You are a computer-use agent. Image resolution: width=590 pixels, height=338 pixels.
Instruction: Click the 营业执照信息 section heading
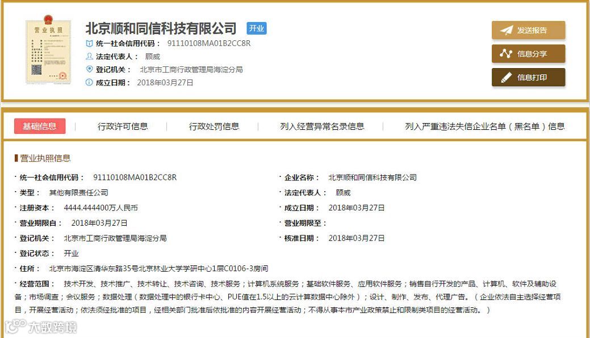[x=45, y=158]
